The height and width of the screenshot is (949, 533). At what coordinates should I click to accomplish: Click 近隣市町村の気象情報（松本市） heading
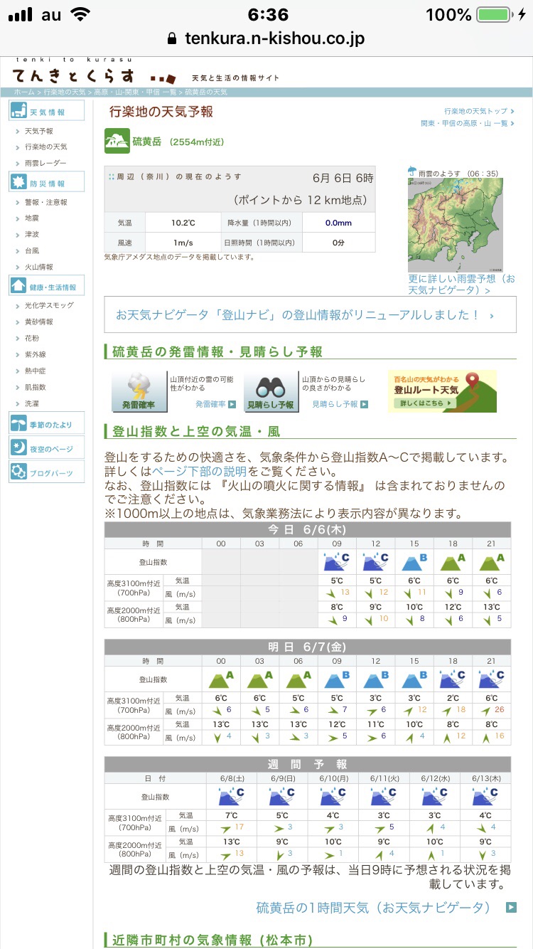[x=212, y=940]
